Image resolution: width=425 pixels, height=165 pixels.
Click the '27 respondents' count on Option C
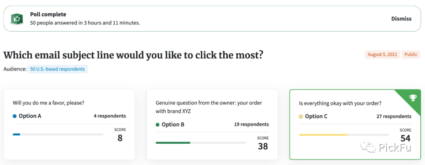(394, 117)
